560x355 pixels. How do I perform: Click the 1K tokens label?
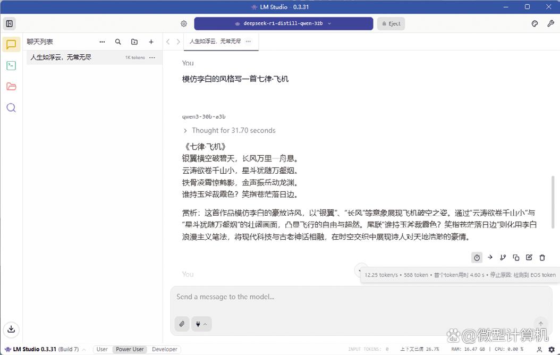pos(135,57)
